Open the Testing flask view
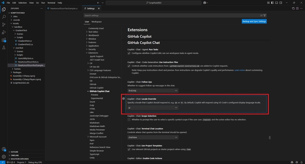The width and height of the screenshot is (305, 164). click(4, 48)
